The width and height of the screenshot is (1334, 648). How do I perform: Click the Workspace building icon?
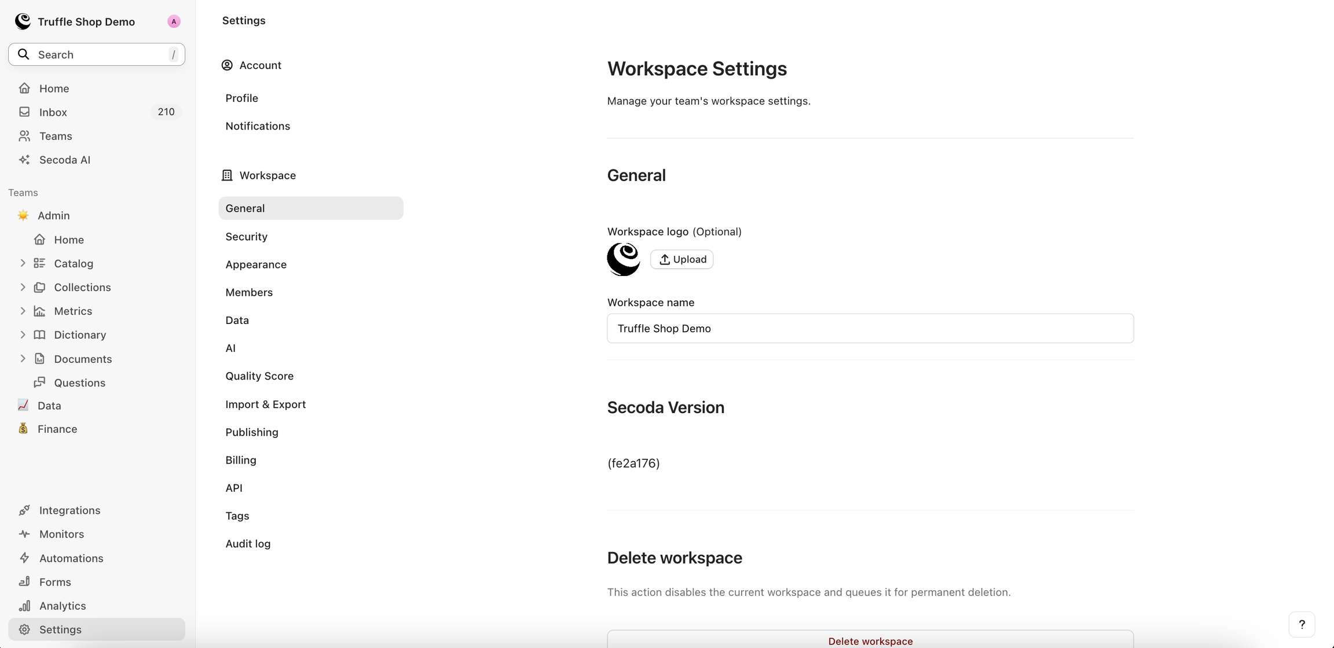227,175
